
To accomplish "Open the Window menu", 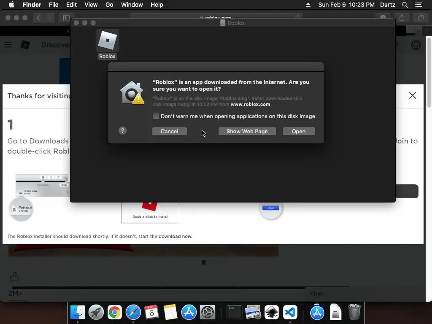I will 132,5.
